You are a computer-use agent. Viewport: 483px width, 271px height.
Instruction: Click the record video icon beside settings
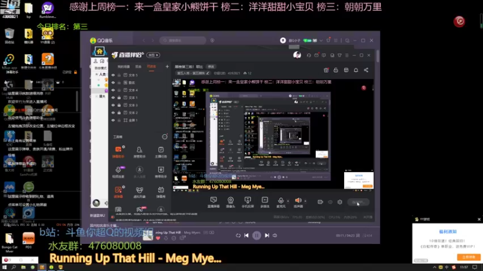click(321, 202)
